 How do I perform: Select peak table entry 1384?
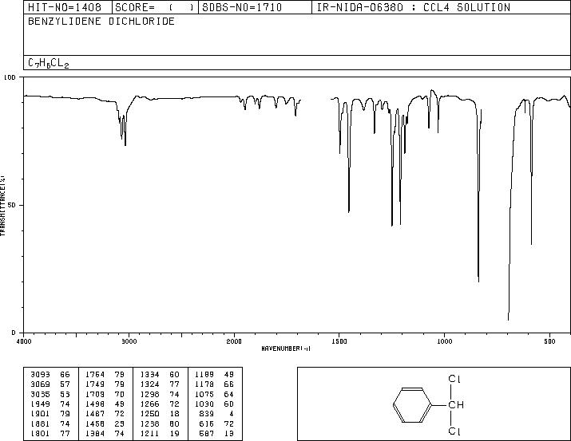click(95, 433)
